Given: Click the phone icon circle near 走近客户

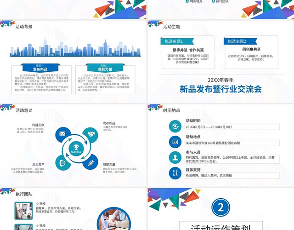Looking at the screenshot, I should click(x=62, y=163).
